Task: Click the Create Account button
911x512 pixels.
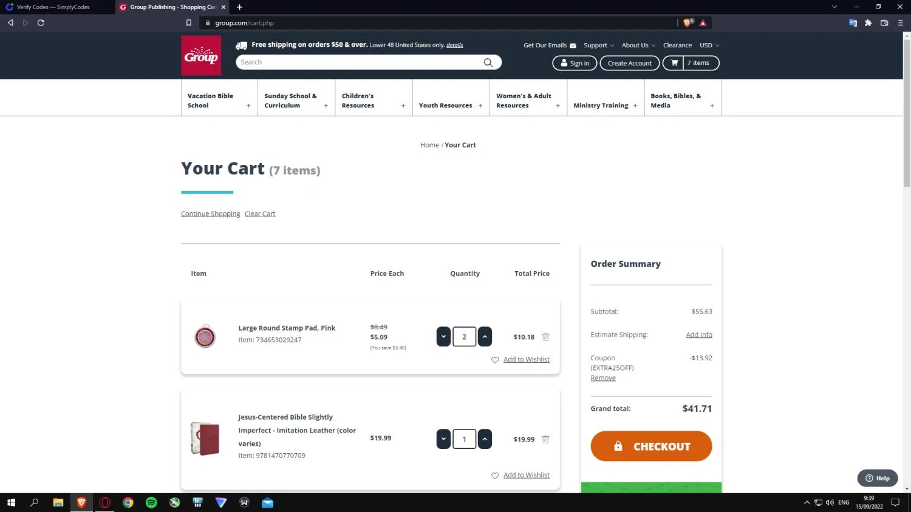Action: click(630, 63)
